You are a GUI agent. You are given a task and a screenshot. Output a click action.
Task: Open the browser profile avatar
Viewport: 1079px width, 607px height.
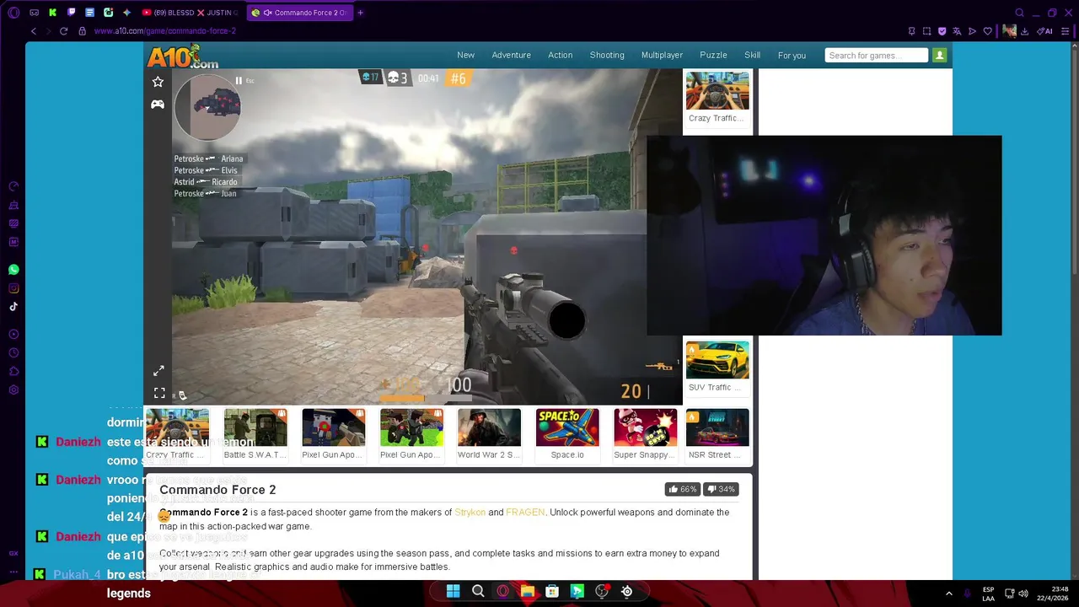pos(1009,31)
